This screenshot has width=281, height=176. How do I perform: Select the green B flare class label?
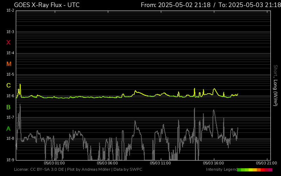8,107
